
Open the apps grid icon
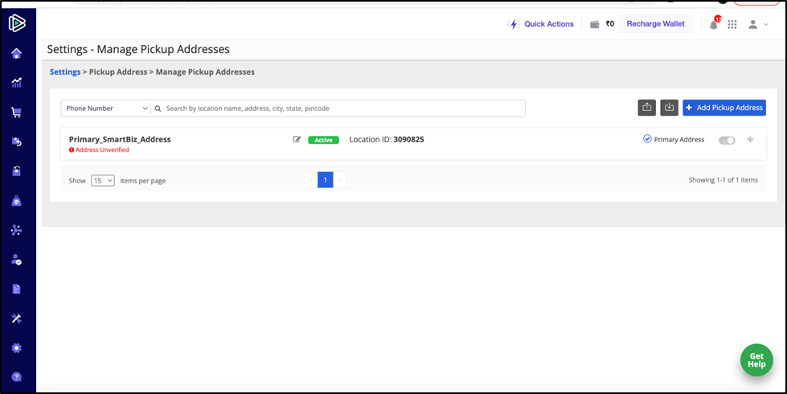(732, 24)
